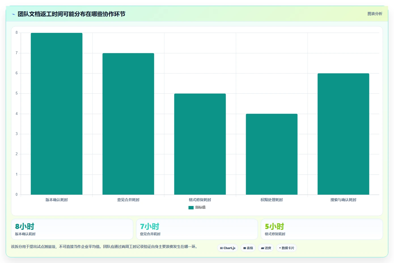
Task: Select the 权限处理耗时 bar in the chart
Action: pyautogui.click(x=272, y=154)
